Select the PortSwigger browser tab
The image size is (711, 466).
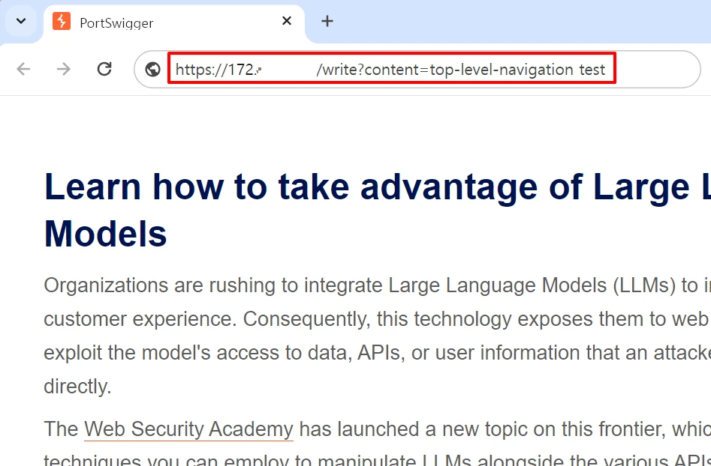(174, 22)
